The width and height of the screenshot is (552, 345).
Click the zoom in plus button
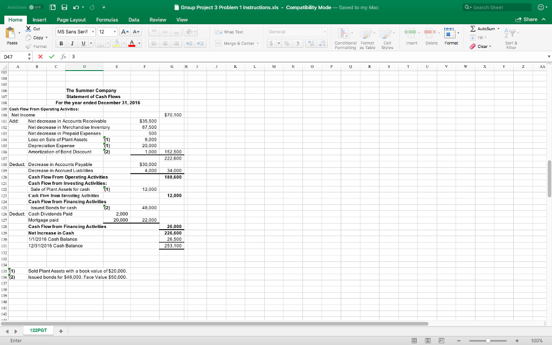coord(517,341)
